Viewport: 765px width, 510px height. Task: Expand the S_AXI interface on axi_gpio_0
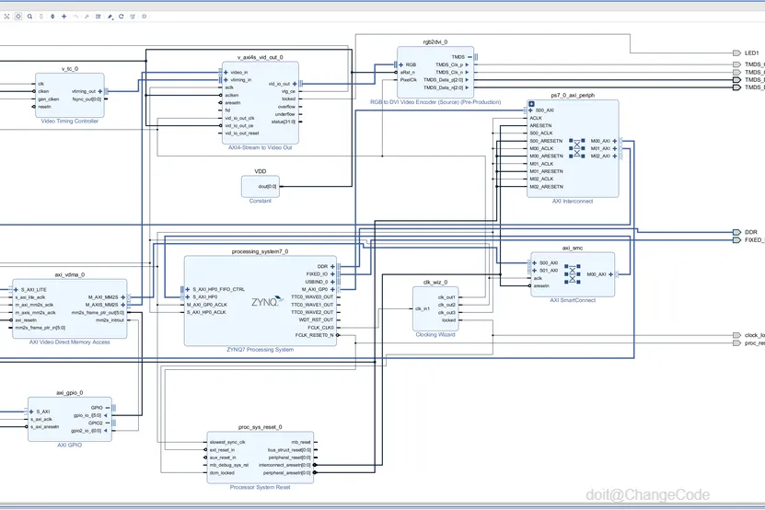(x=31, y=411)
